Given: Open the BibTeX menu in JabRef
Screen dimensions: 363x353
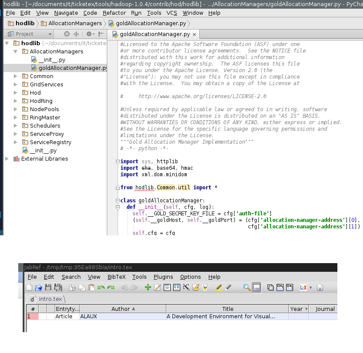Looking at the screenshot, I should (116, 277).
